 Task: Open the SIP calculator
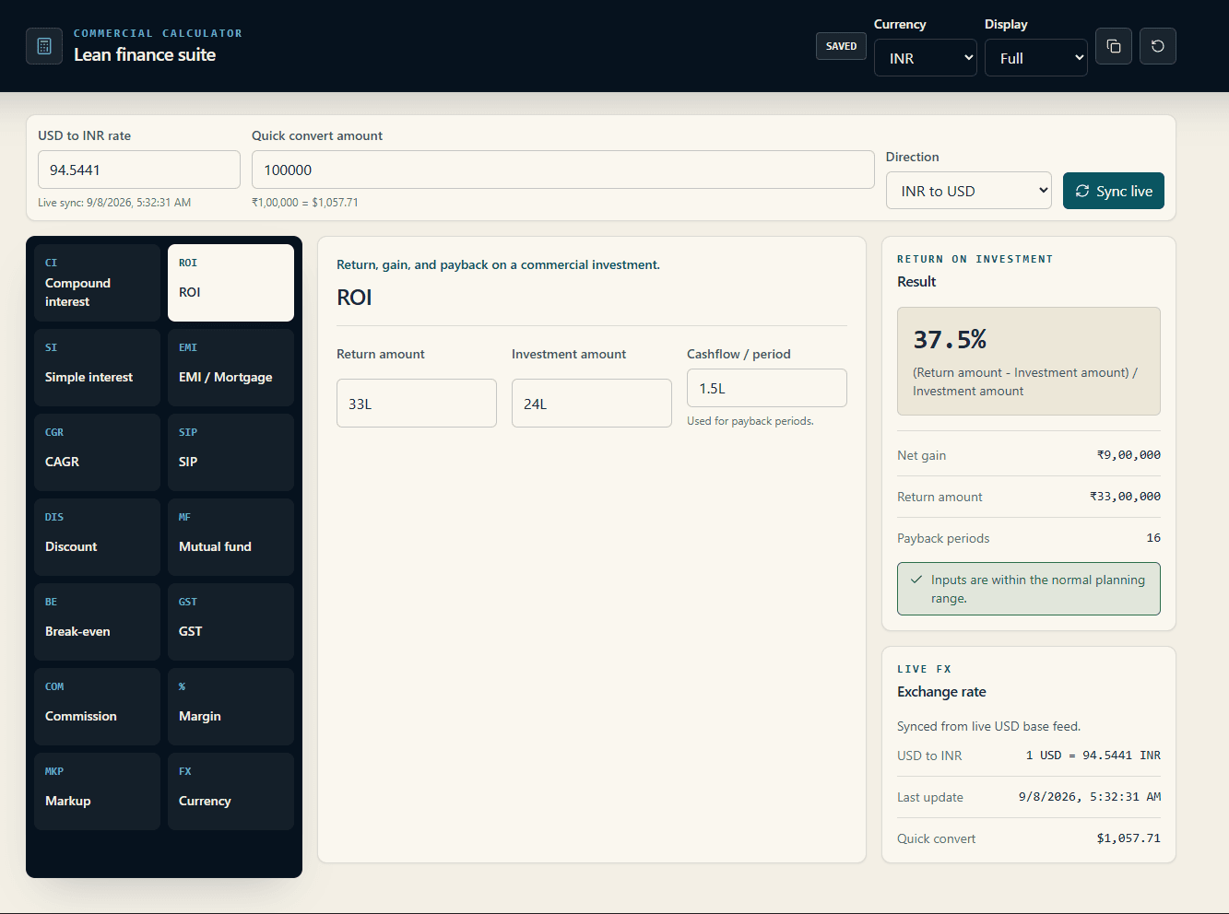tap(230, 452)
